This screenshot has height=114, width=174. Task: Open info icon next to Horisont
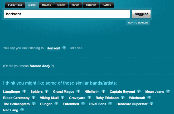(64, 48)
